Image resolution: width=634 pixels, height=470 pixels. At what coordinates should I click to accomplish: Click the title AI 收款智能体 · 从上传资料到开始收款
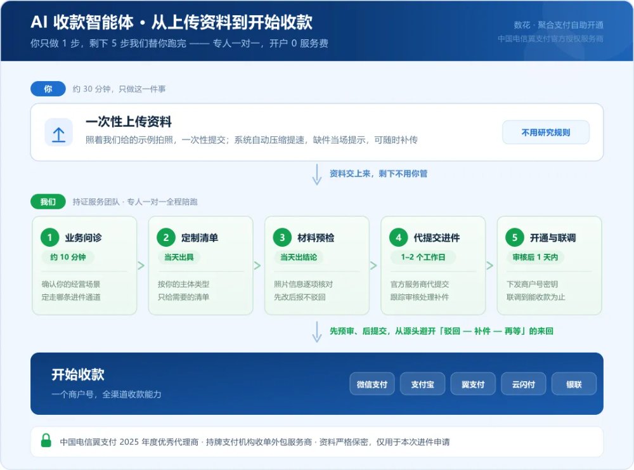click(171, 22)
